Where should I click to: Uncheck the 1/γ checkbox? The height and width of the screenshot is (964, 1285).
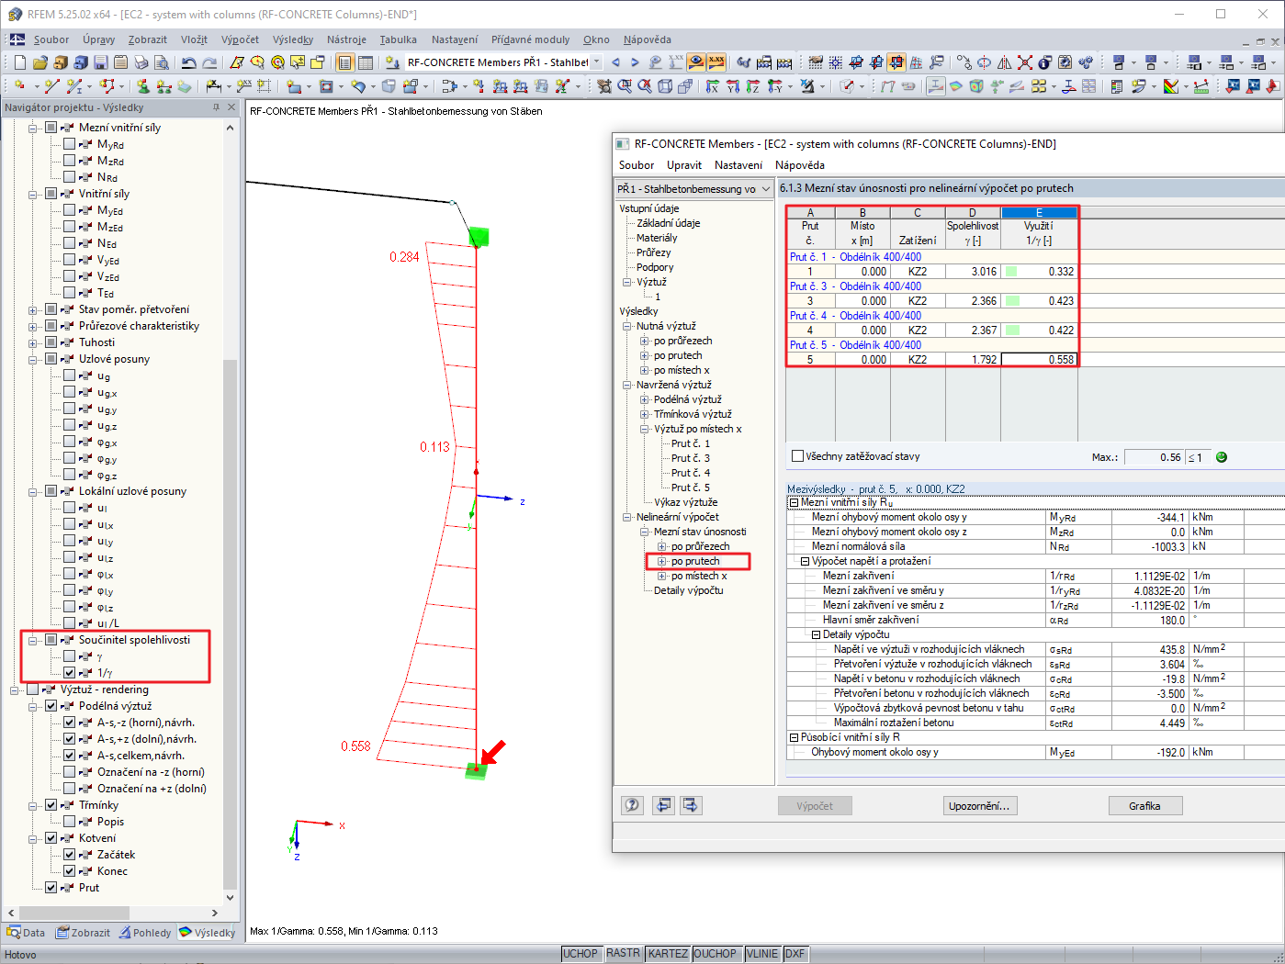coord(70,673)
